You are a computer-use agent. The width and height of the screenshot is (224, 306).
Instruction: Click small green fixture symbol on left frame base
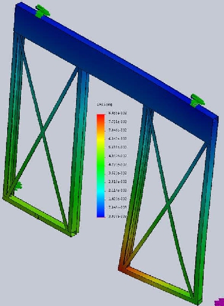coord(19,186)
